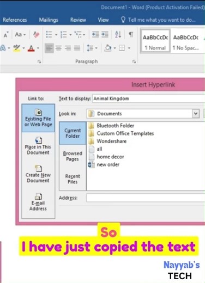
Task: Click the Shading paint bucket icon
Action: click(x=108, y=48)
